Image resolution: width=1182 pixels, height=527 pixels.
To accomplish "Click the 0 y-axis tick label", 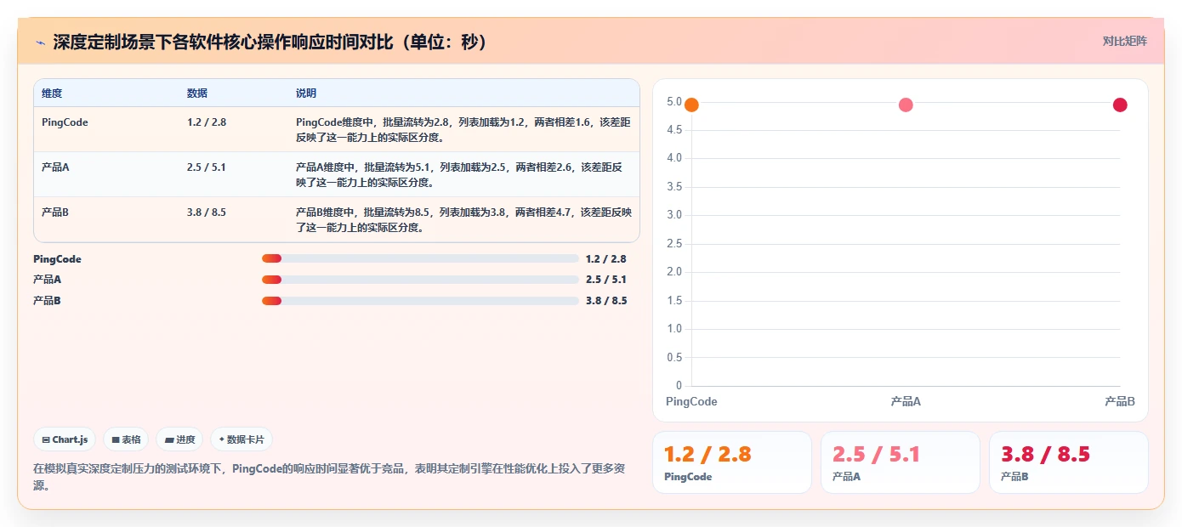I will 679,386.
